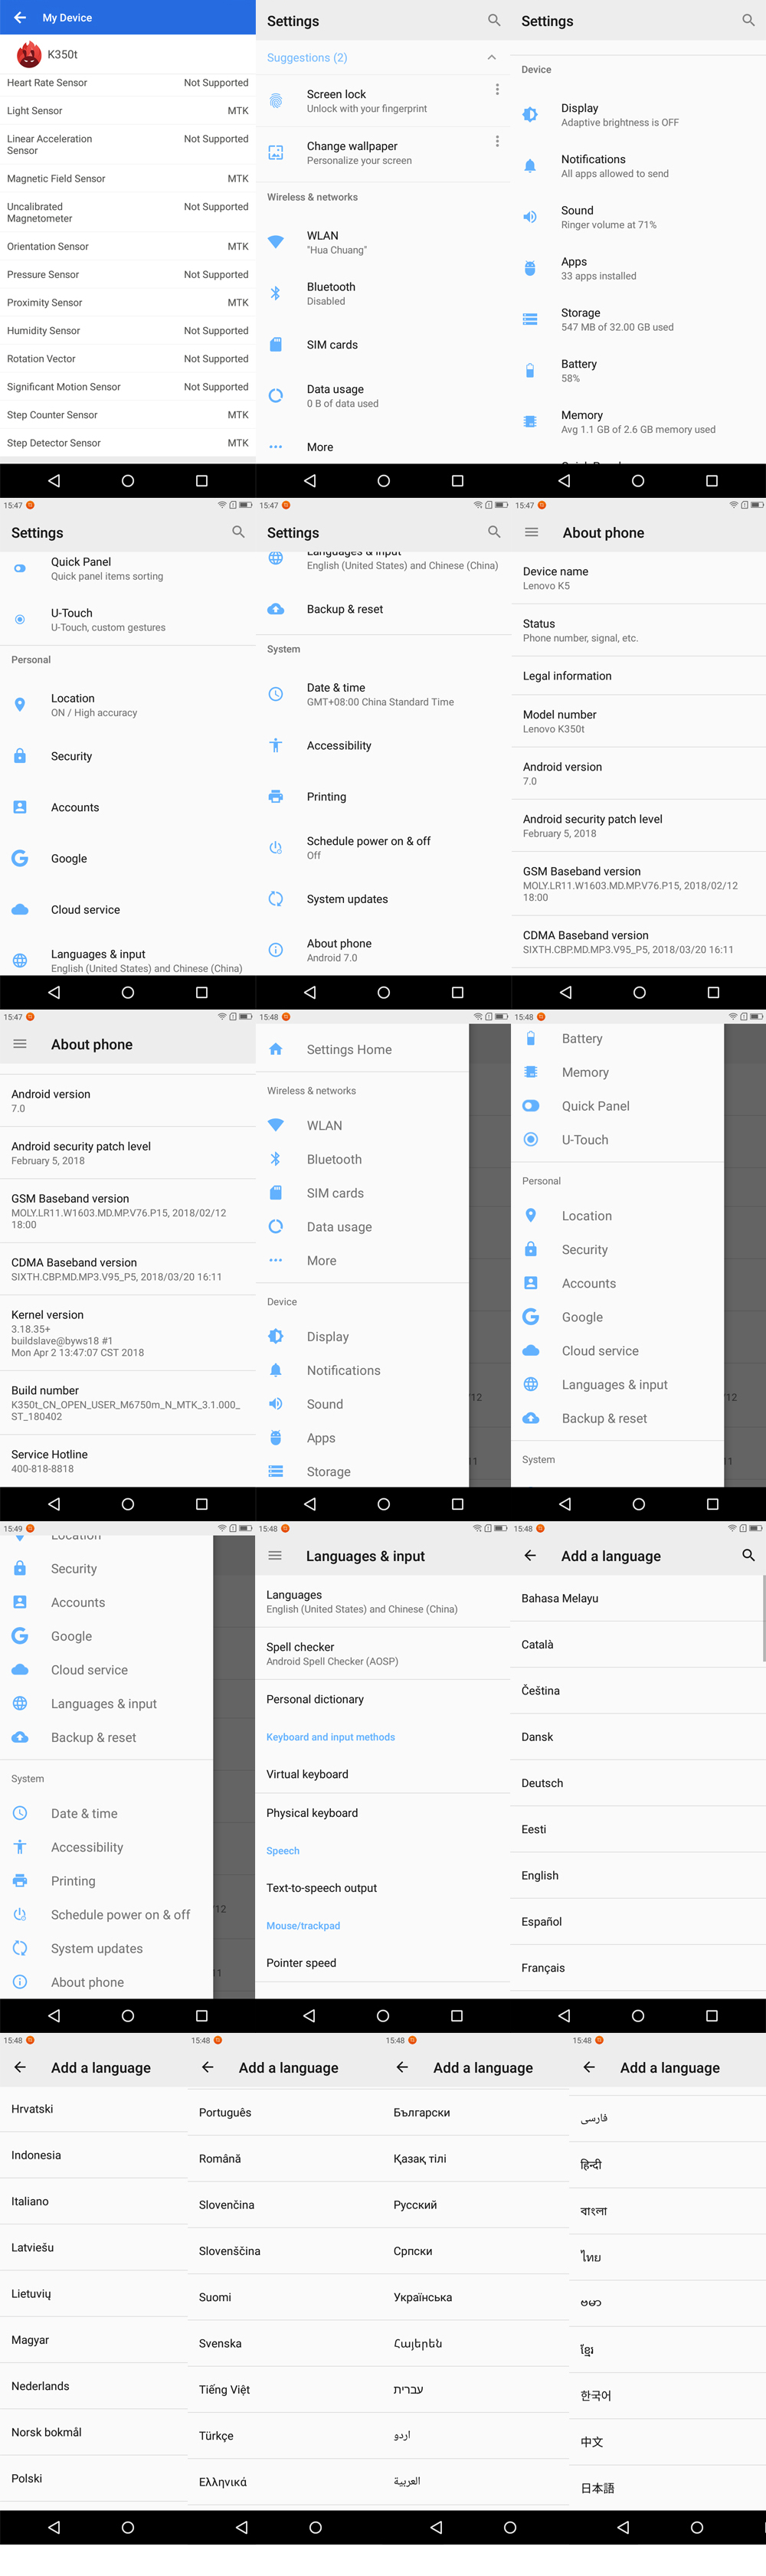The image size is (766, 2576).
Task: Tap "Service Hotline" 400-818-8818
Action: click(128, 1461)
